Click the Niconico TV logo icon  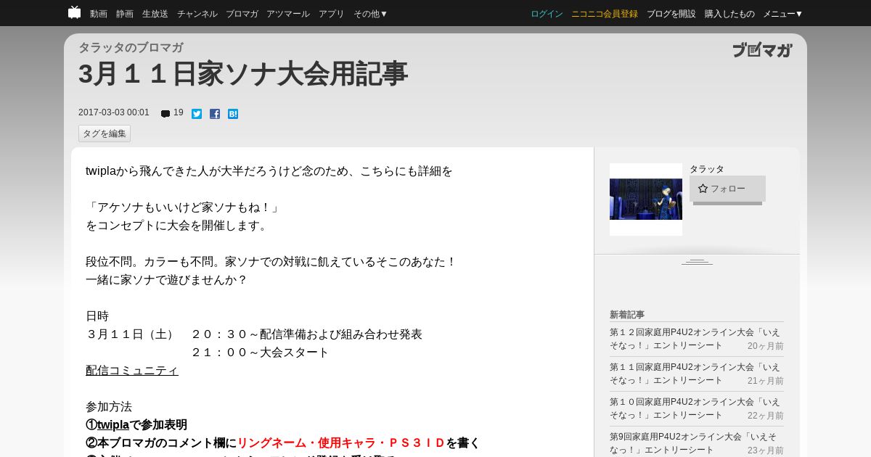tap(74, 12)
